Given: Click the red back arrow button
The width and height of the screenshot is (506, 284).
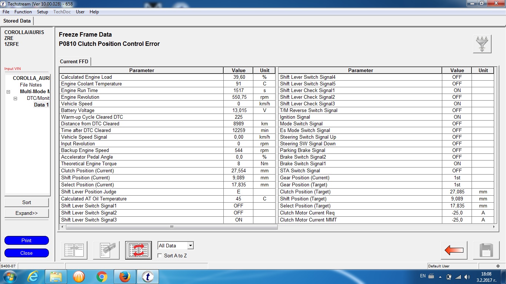Looking at the screenshot, I should point(454,250).
